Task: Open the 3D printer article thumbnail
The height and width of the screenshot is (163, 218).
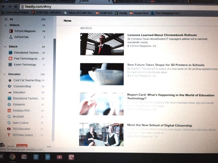Action: pos(102,74)
